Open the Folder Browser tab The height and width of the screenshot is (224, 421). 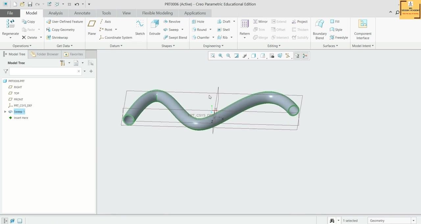44,54
